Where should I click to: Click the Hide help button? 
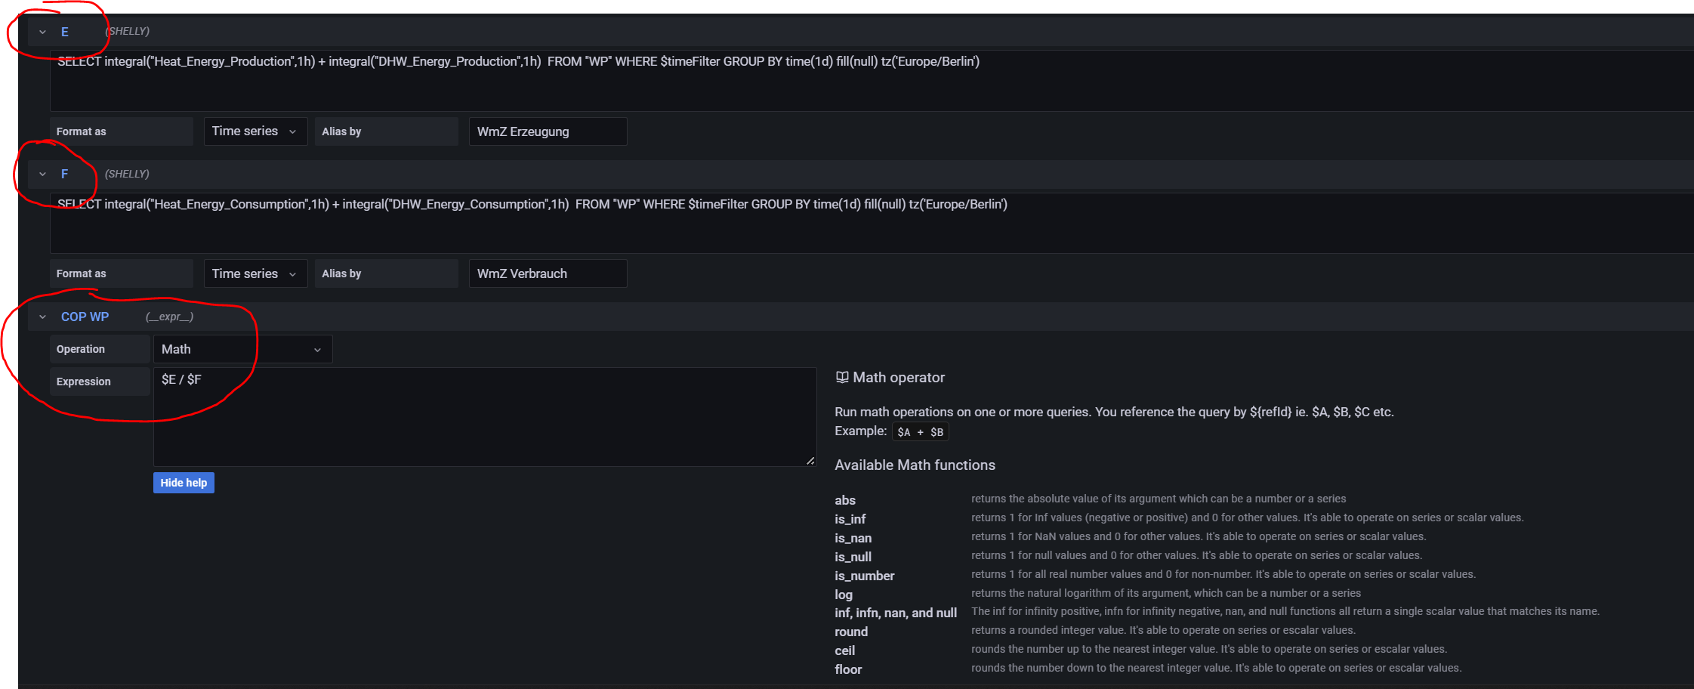(x=184, y=483)
